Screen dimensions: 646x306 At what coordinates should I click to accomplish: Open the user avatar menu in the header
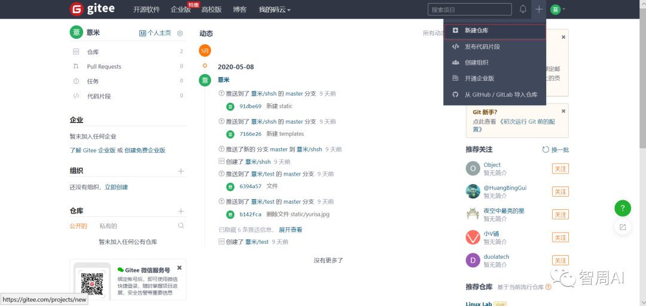click(x=558, y=9)
